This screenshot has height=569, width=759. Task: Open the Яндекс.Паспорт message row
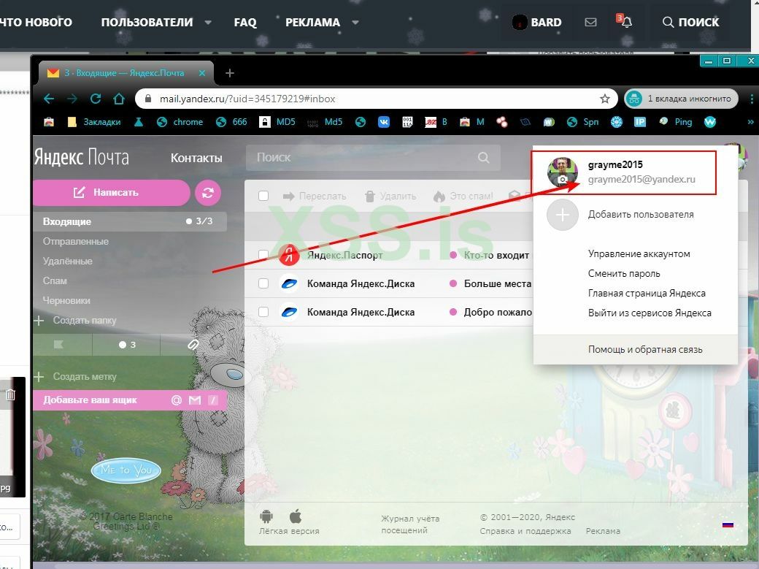(390, 255)
